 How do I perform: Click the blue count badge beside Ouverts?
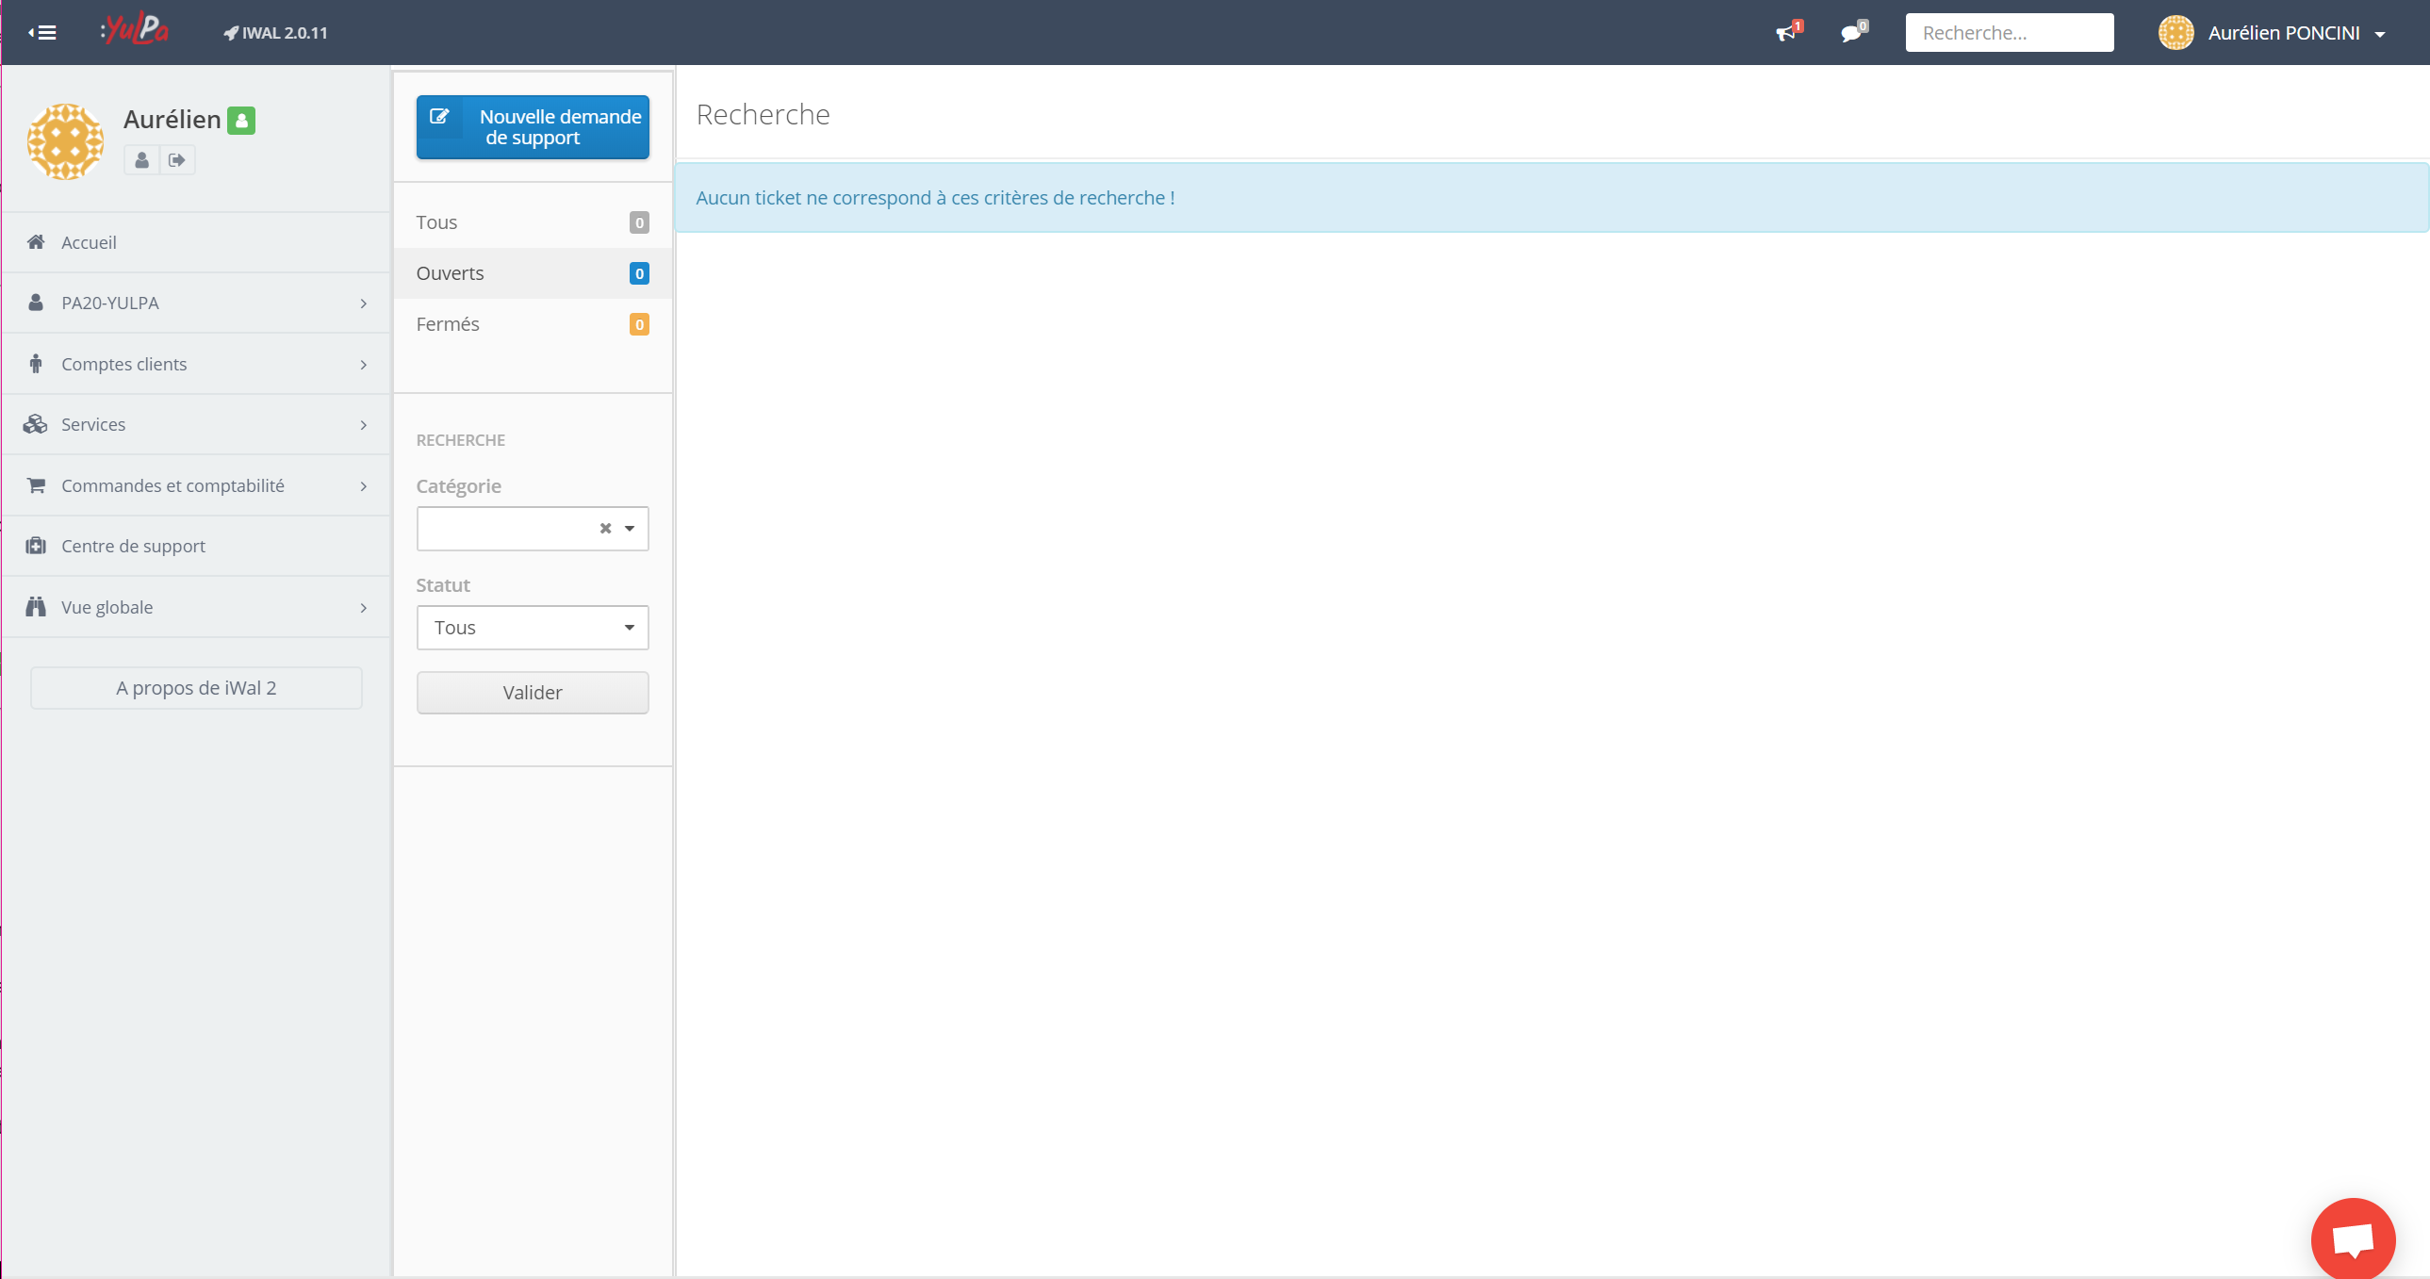(639, 273)
